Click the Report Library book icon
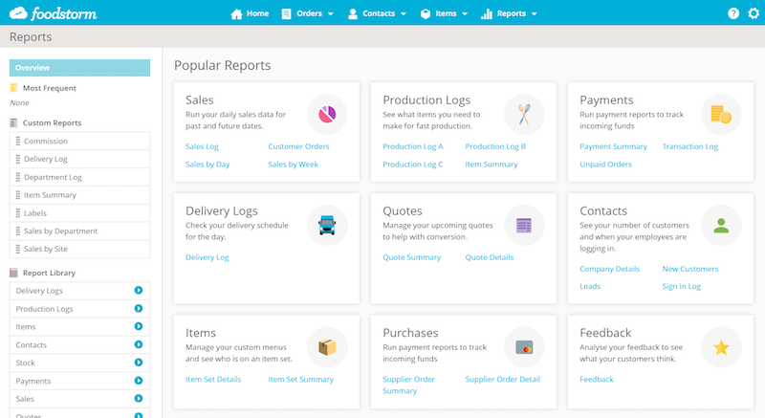 coord(13,273)
